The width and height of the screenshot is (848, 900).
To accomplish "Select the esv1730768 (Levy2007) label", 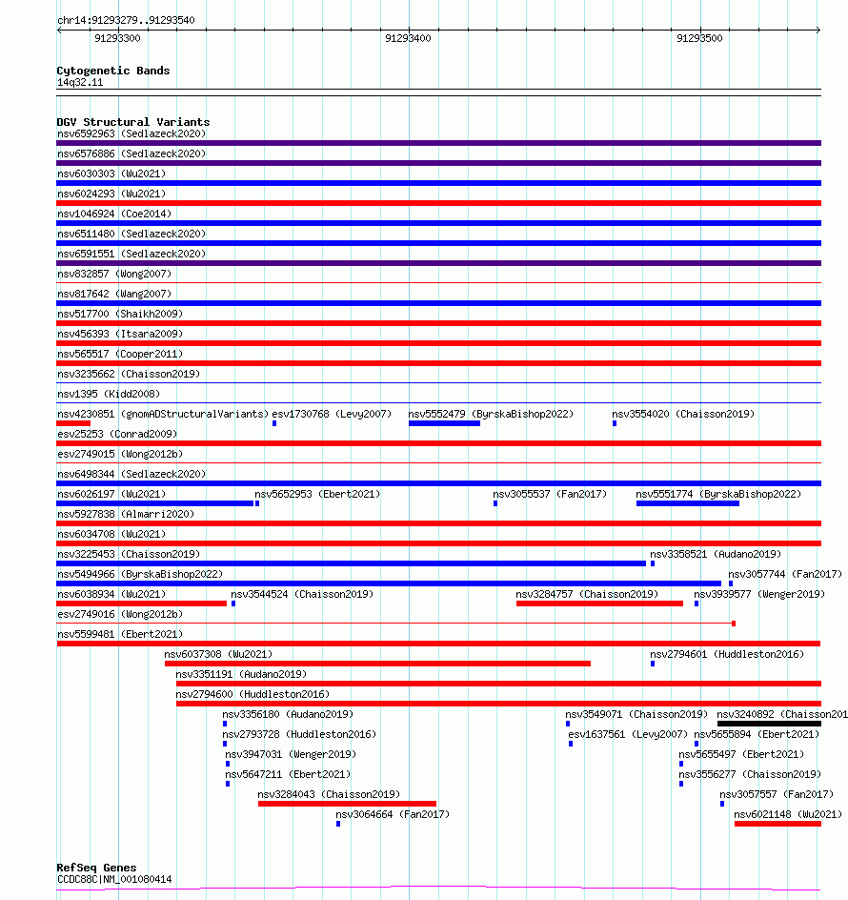I will tap(332, 414).
